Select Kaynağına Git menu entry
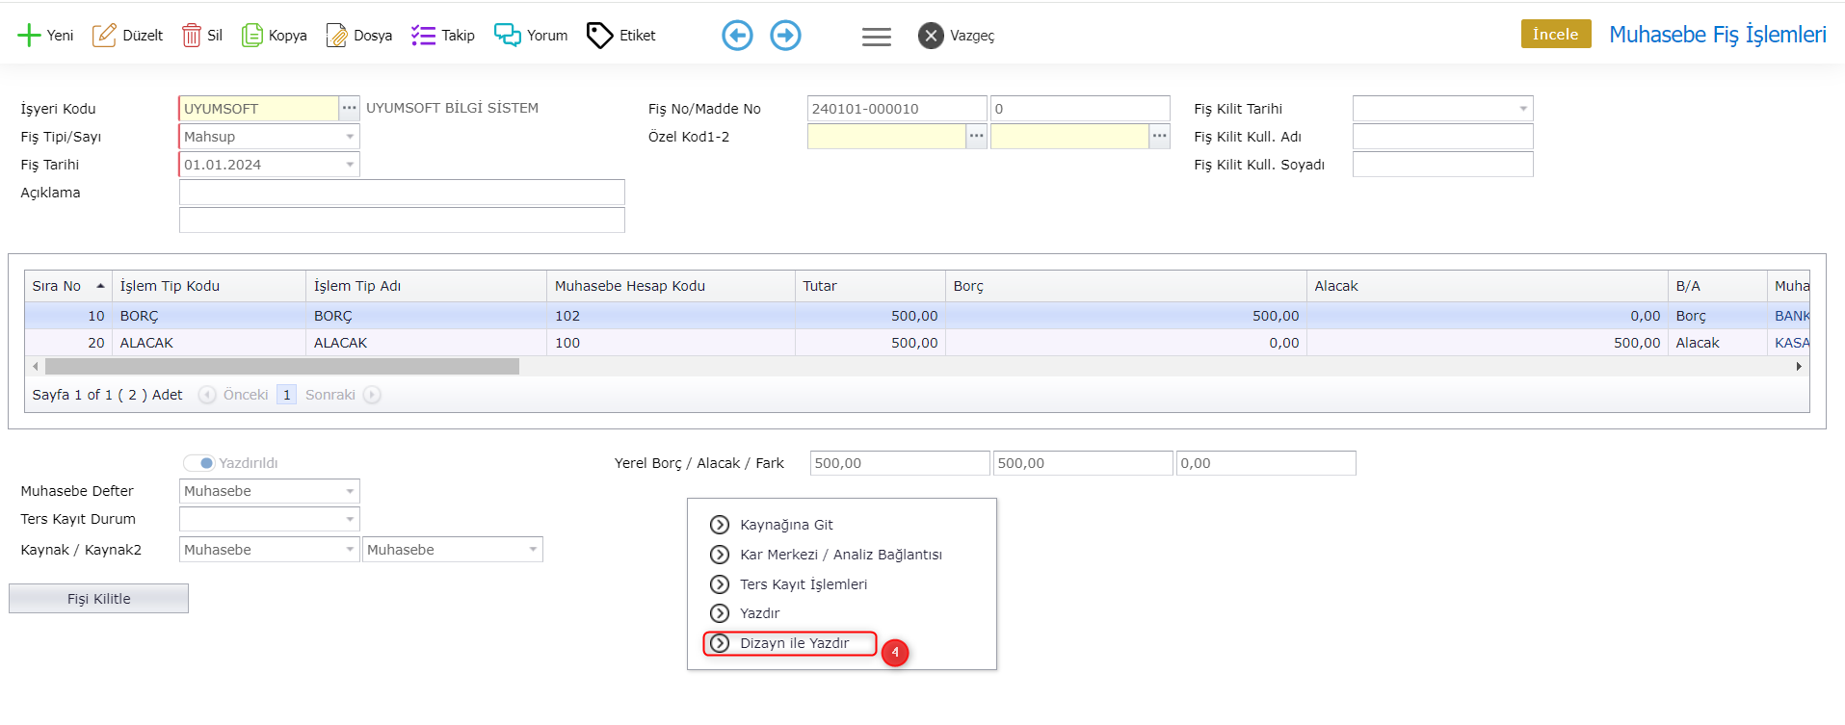The image size is (1845, 725). pos(786,525)
